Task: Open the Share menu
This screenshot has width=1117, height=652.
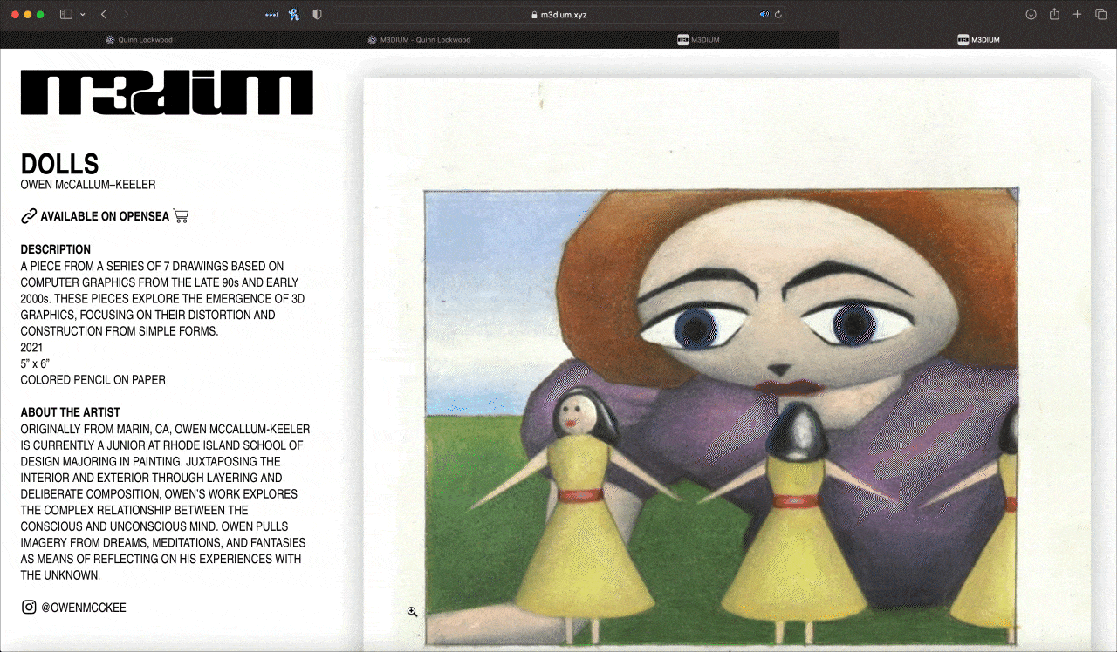Action: tap(1054, 14)
